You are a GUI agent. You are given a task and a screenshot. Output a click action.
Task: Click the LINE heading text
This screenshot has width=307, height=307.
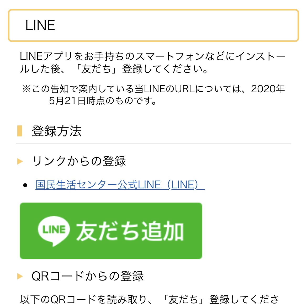(x=40, y=25)
